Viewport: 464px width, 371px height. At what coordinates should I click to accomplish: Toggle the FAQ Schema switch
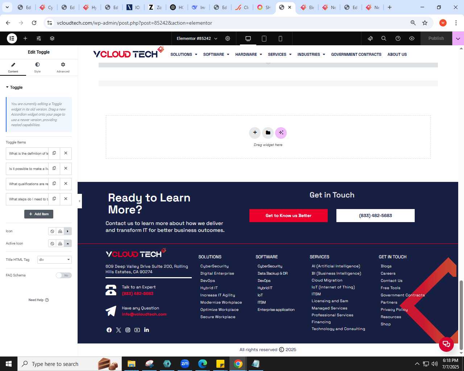pyautogui.click(x=64, y=275)
